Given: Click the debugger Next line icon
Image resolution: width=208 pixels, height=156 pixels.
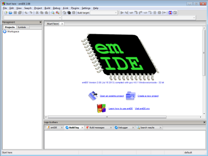Looking at the screenshot, I should click(x=131, y=13).
